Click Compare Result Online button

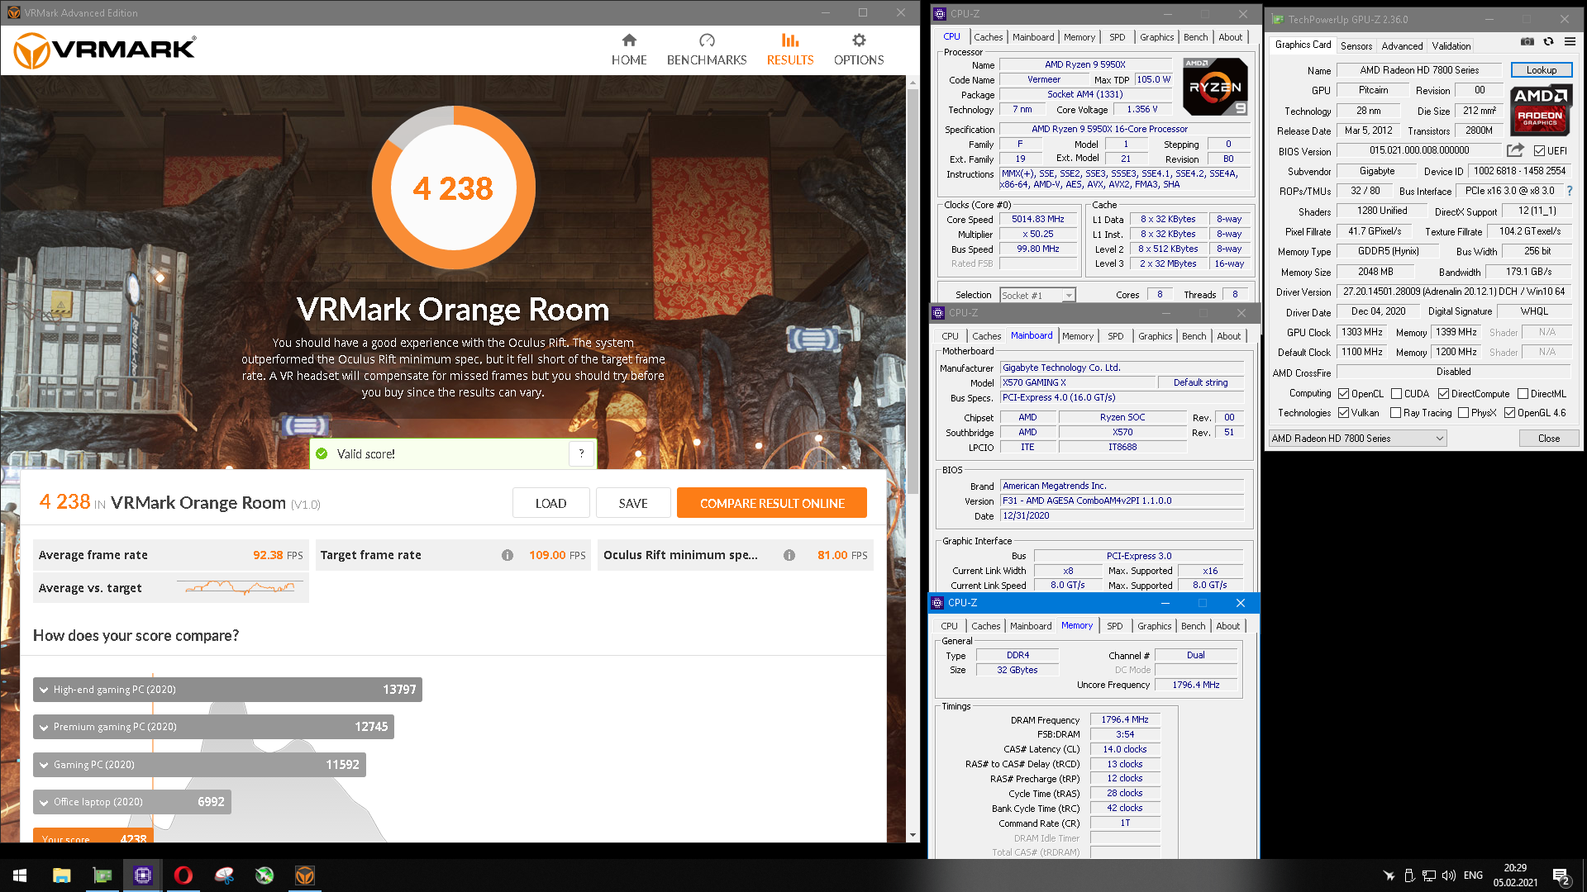tap(772, 503)
